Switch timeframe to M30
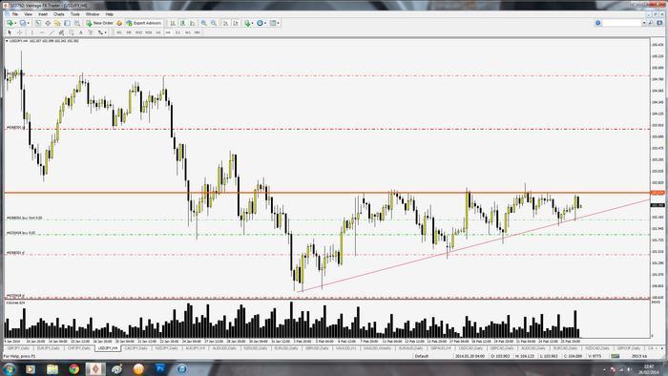This screenshot has height=376, width=668. pyautogui.click(x=148, y=32)
